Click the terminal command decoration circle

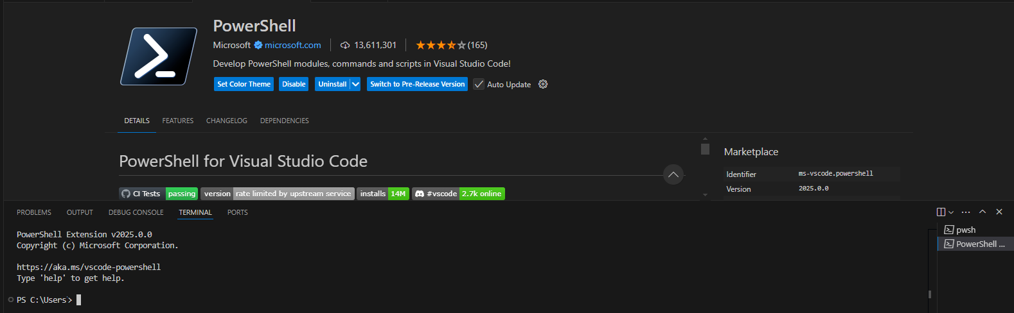click(10, 300)
